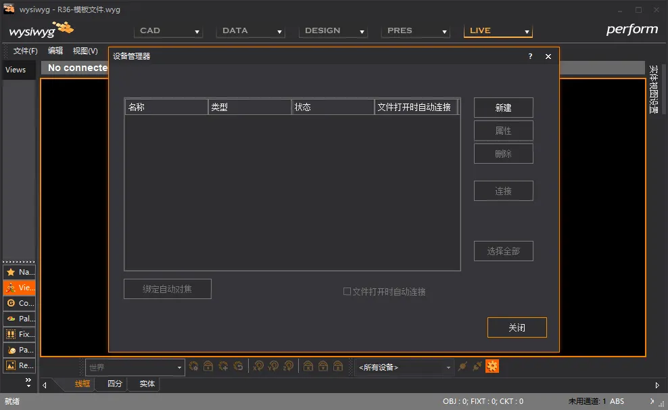Click the 删除 button
The height and width of the screenshot is (410, 668).
click(504, 154)
